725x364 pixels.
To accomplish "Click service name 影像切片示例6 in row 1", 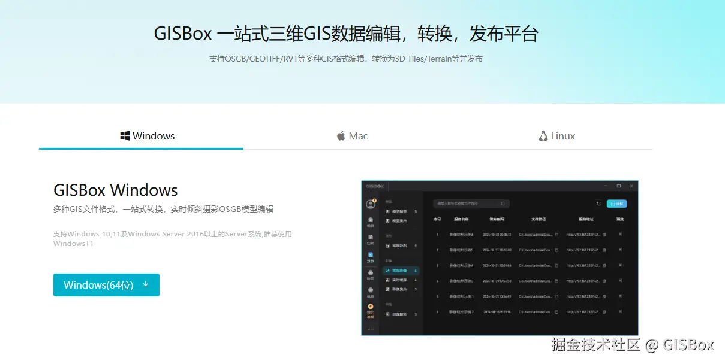I will point(461,235).
